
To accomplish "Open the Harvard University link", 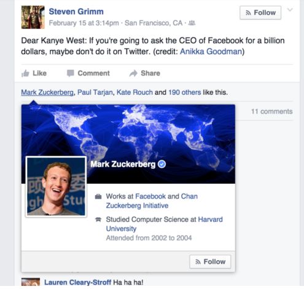I will [164, 224].
